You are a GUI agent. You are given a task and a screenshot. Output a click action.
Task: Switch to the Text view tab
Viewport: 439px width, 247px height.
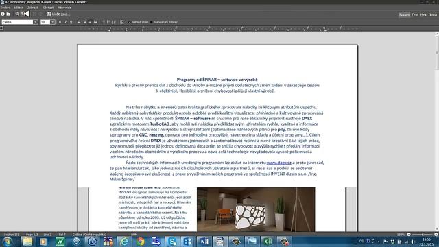[414, 14]
